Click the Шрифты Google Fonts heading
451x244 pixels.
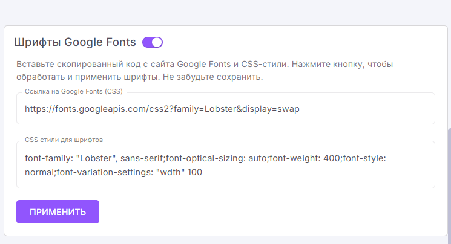click(75, 42)
